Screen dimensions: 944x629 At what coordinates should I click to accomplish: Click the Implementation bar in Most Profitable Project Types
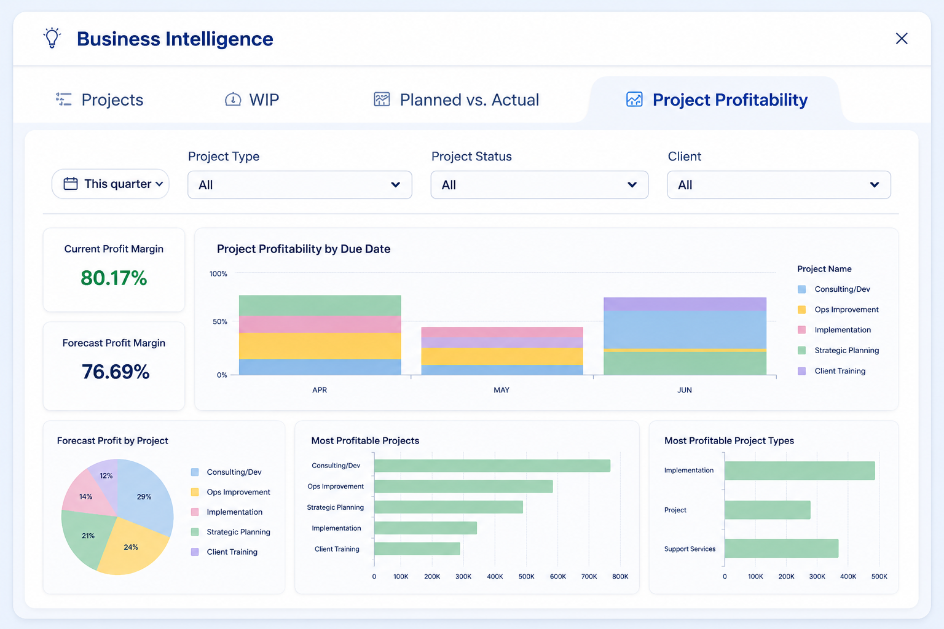(800, 471)
